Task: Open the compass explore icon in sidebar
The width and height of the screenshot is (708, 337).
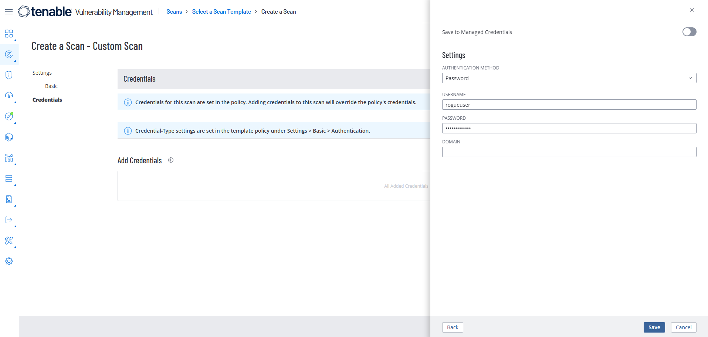Action: tap(9, 116)
